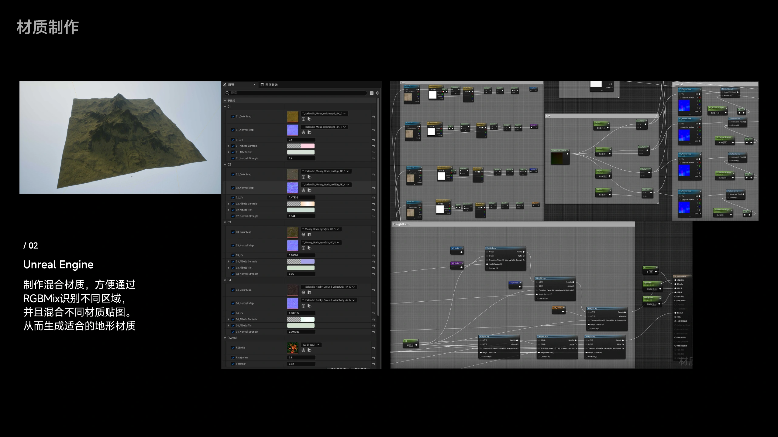Image resolution: width=778 pixels, height=437 pixels.
Task: Reset 01_Color Map to default value
Action: [374, 117]
